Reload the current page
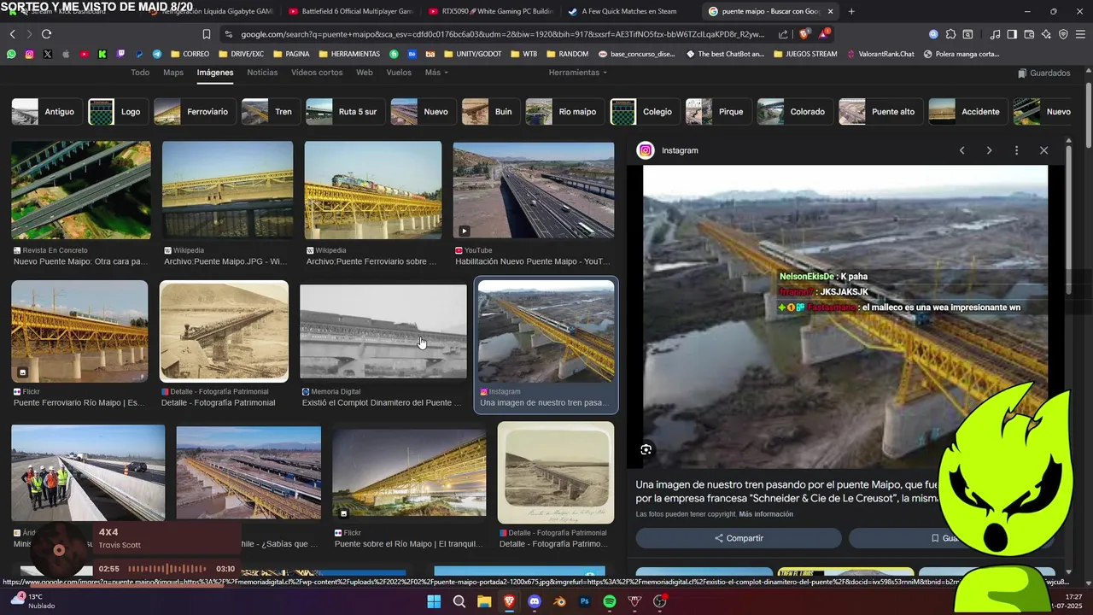Screen dimensions: 1093x615 (46, 34)
